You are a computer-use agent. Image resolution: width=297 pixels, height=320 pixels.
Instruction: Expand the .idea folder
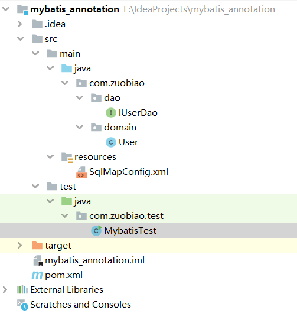[20, 24]
